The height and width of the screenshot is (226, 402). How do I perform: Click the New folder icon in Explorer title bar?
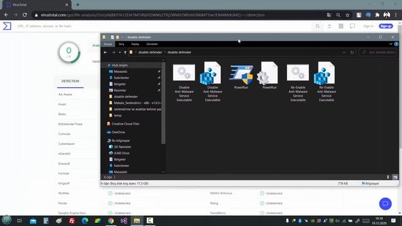[117, 37]
